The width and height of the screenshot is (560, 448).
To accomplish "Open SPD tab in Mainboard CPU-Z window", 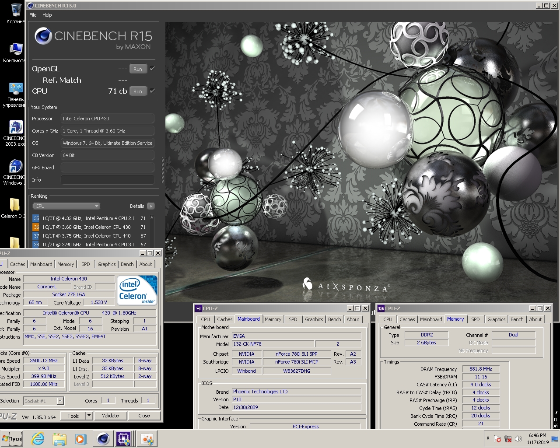I will (x=293, y=319).
